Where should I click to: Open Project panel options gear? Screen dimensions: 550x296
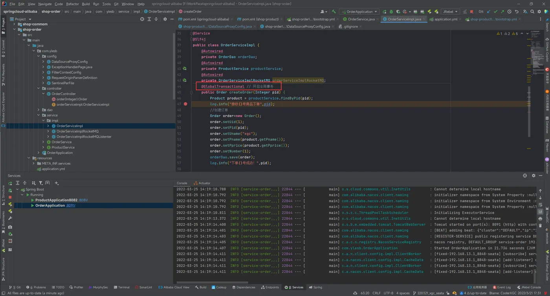(165, 19)
